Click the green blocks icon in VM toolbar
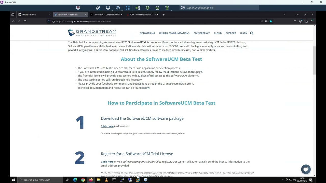The image size is (326, 183). click(138, 8)
